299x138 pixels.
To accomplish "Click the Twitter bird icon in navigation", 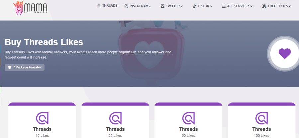I will point(163,6).
